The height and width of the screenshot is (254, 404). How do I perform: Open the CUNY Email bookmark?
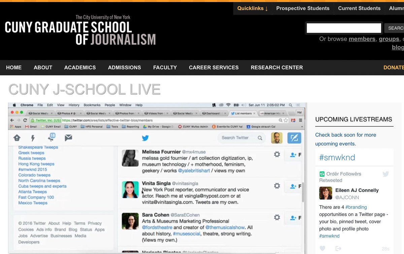[x=51, y=127]
